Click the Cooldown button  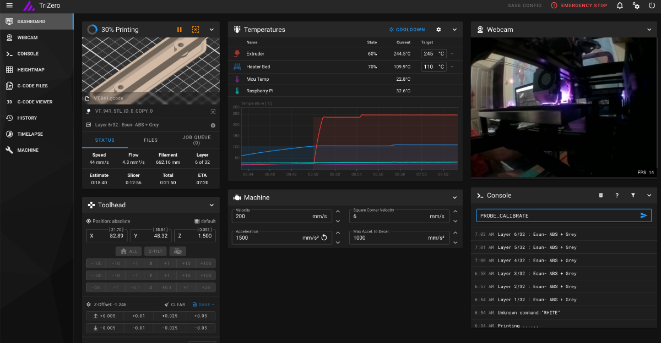[407, 30]
